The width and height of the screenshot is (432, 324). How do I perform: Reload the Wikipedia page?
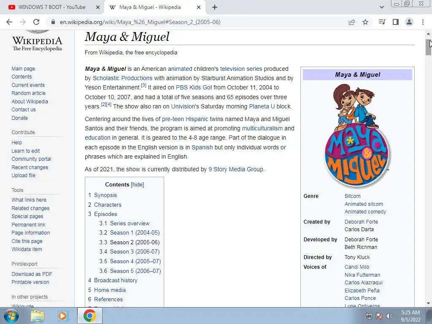[x=36, y=22]
